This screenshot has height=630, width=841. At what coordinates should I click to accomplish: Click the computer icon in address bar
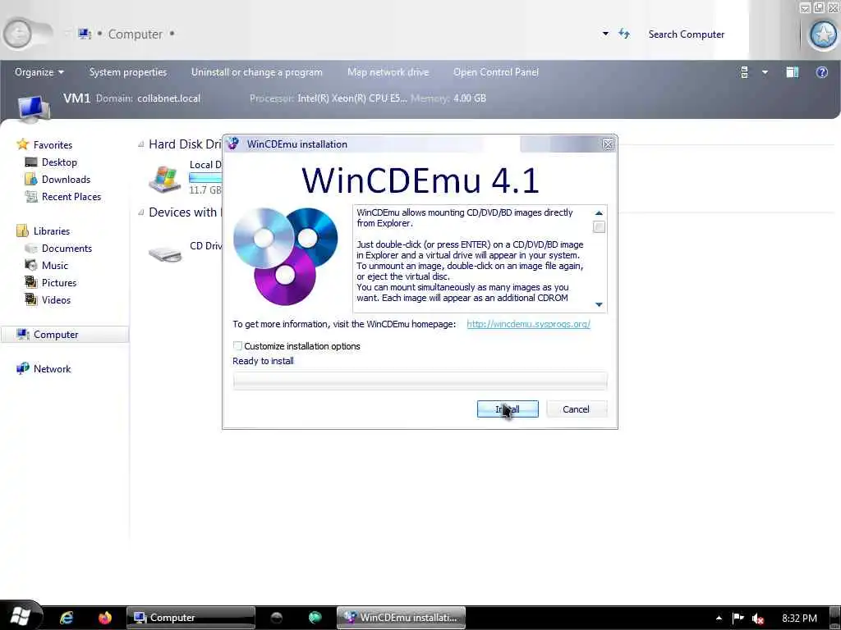coord(85,34)
